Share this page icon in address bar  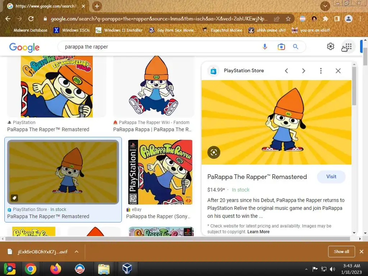(x=277, y=19)
